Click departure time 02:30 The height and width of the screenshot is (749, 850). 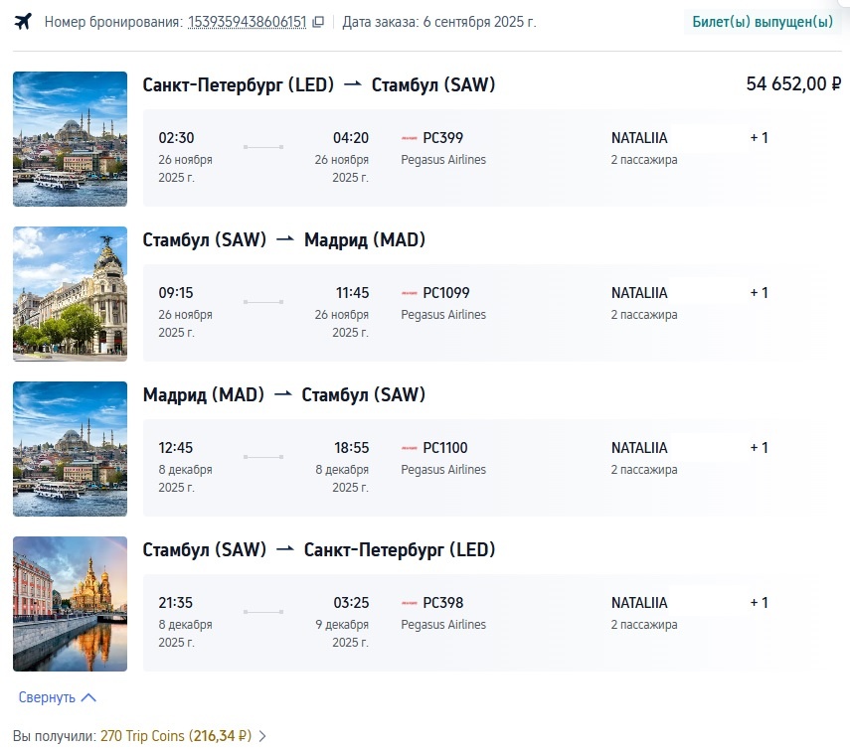point(176,138)
